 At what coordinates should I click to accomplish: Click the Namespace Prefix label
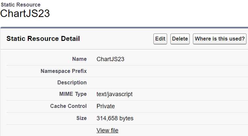[x=64, y=71]
